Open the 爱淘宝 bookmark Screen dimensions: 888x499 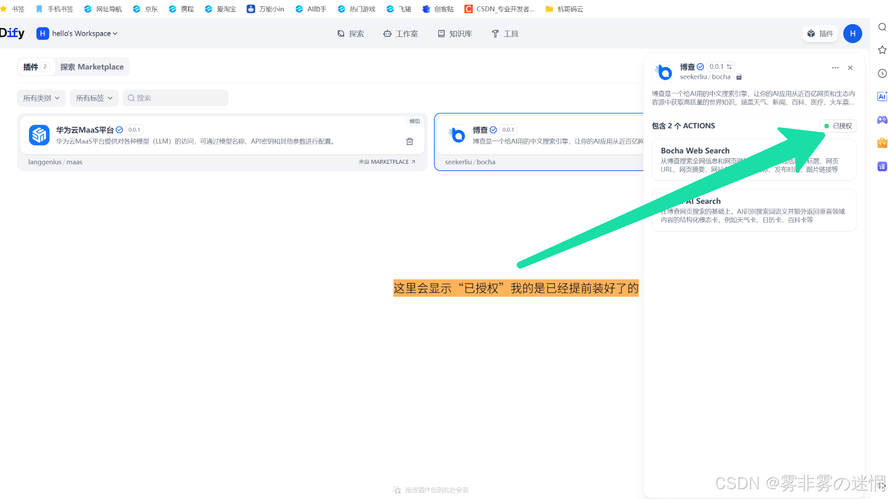[220, 9]
